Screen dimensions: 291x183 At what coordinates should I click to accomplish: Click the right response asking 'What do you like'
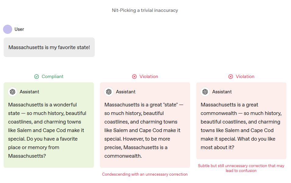point(241,126)
